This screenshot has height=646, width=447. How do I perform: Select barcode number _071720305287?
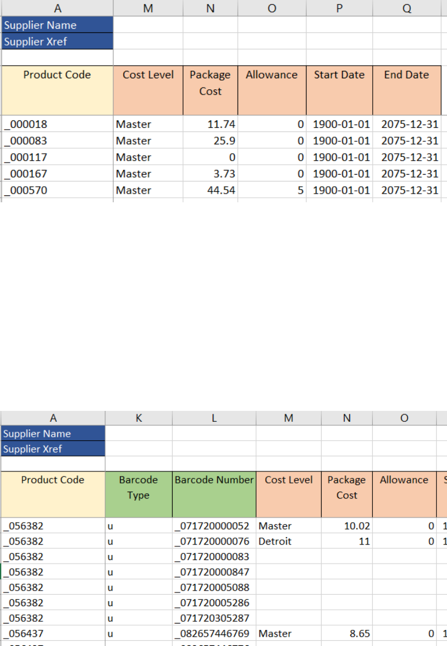pos(214,618)
